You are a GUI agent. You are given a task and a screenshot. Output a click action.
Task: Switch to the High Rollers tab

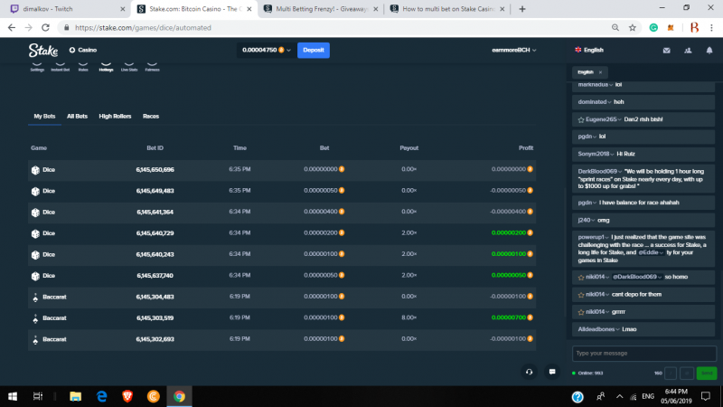click(115, 117)
